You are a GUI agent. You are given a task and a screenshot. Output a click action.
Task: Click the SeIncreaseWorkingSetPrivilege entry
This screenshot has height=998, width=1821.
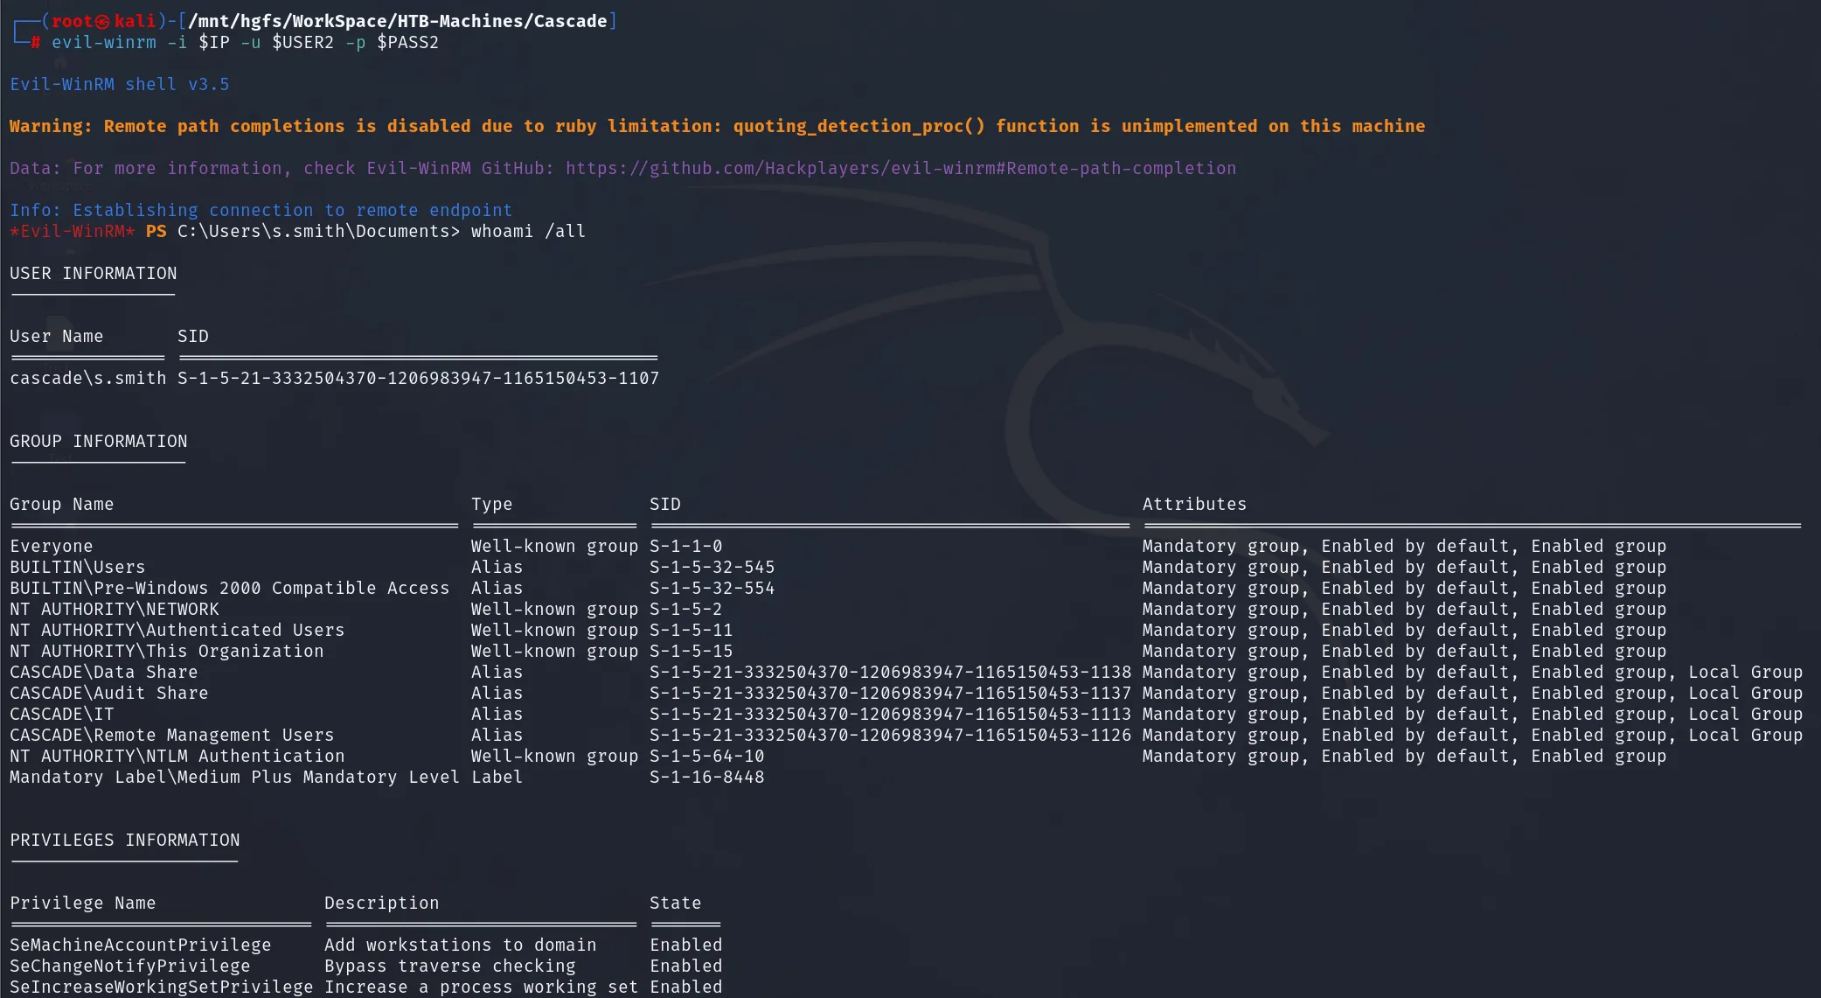161,987
